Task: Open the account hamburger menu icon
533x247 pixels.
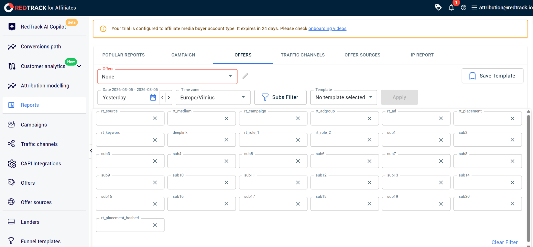Action: click(x=474, y=7)
